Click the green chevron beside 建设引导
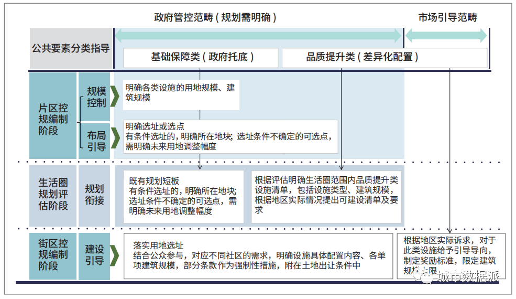The height and width of the screenshot is (299, 516). pos(114,255)
